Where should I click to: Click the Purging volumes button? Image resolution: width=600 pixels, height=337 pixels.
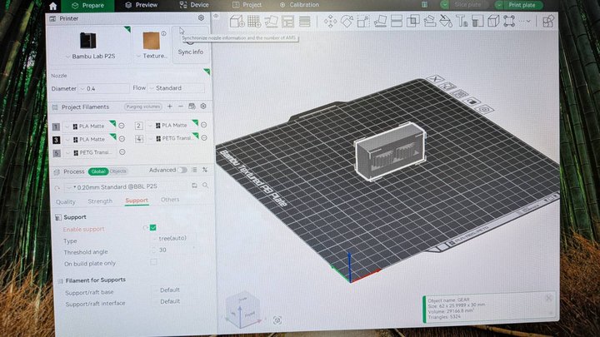tap(142, 107)
